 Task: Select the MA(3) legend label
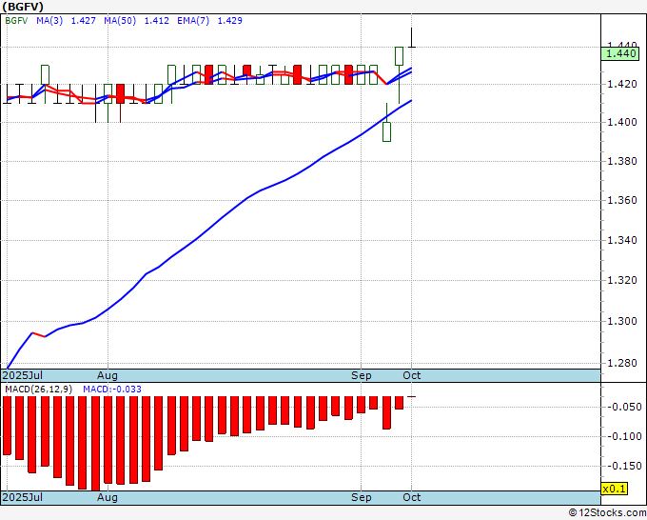click(49, 21)
